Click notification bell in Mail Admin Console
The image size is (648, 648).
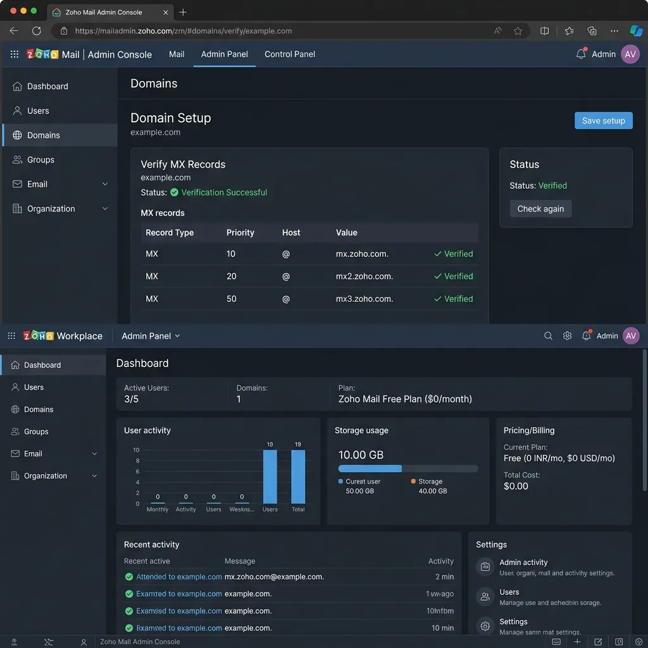(x=581, y=54)
